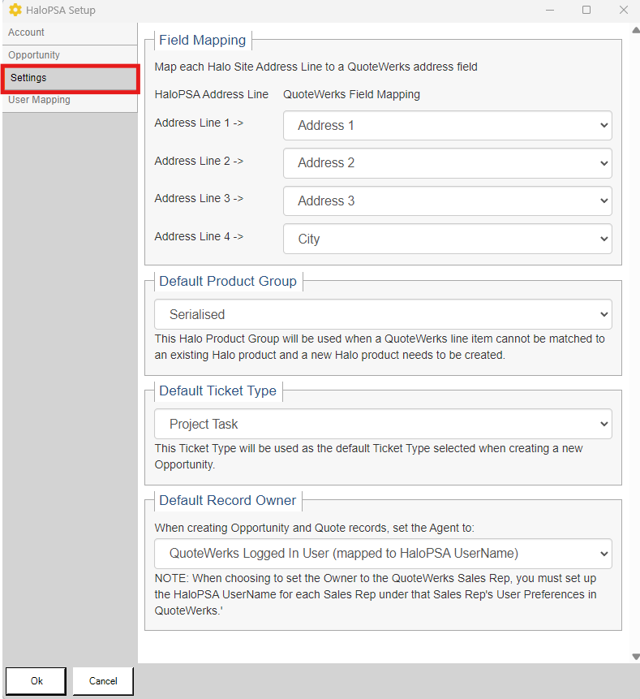Close the HaloPSA Setup window

coord(624,10)
